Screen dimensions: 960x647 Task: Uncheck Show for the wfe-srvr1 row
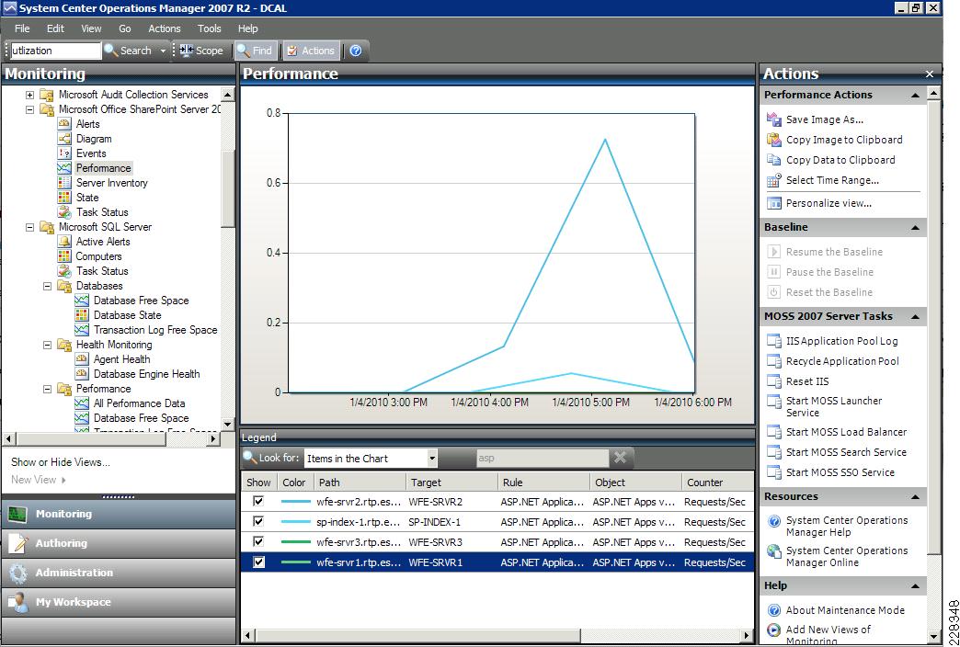[258, 562]
